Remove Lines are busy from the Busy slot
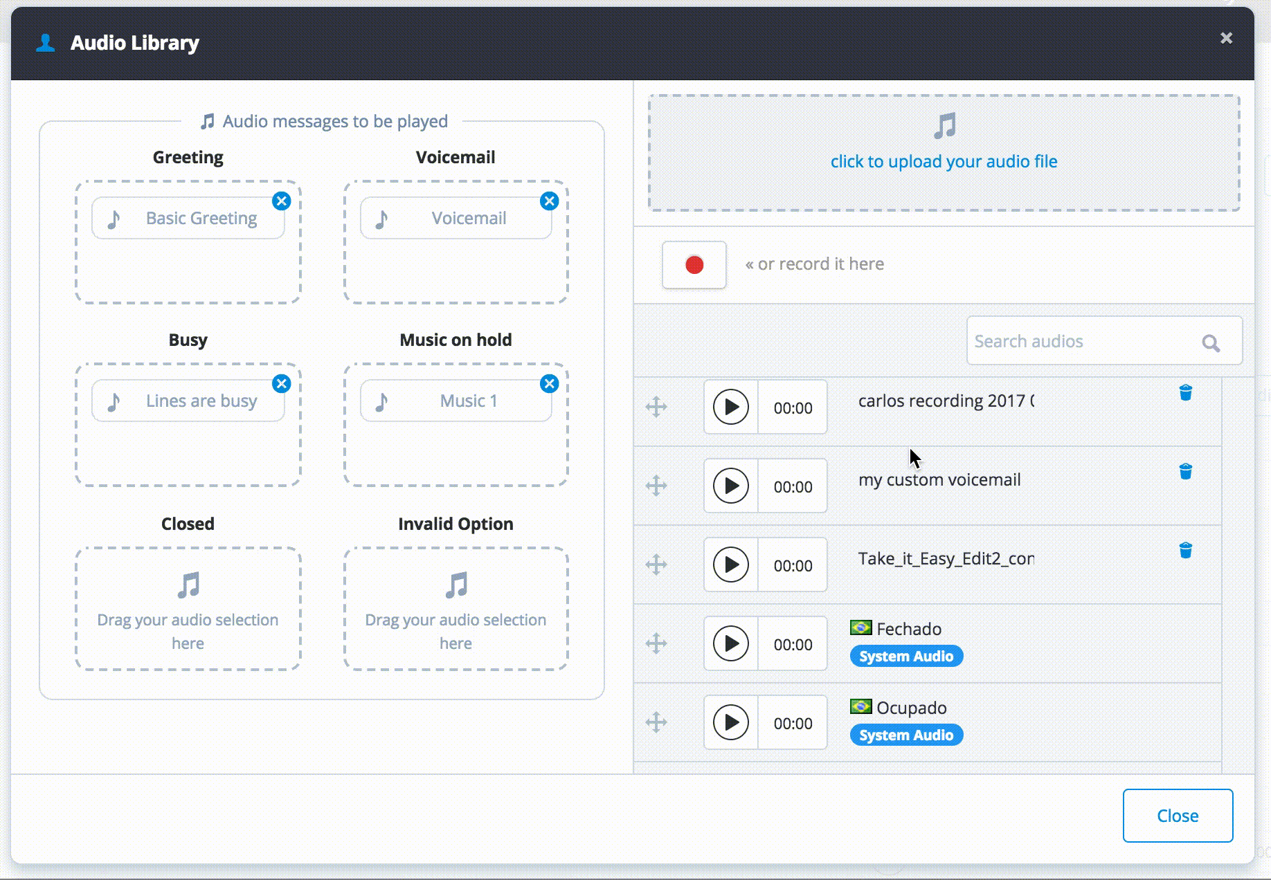 pyautogui.click(x=281, y=384)
